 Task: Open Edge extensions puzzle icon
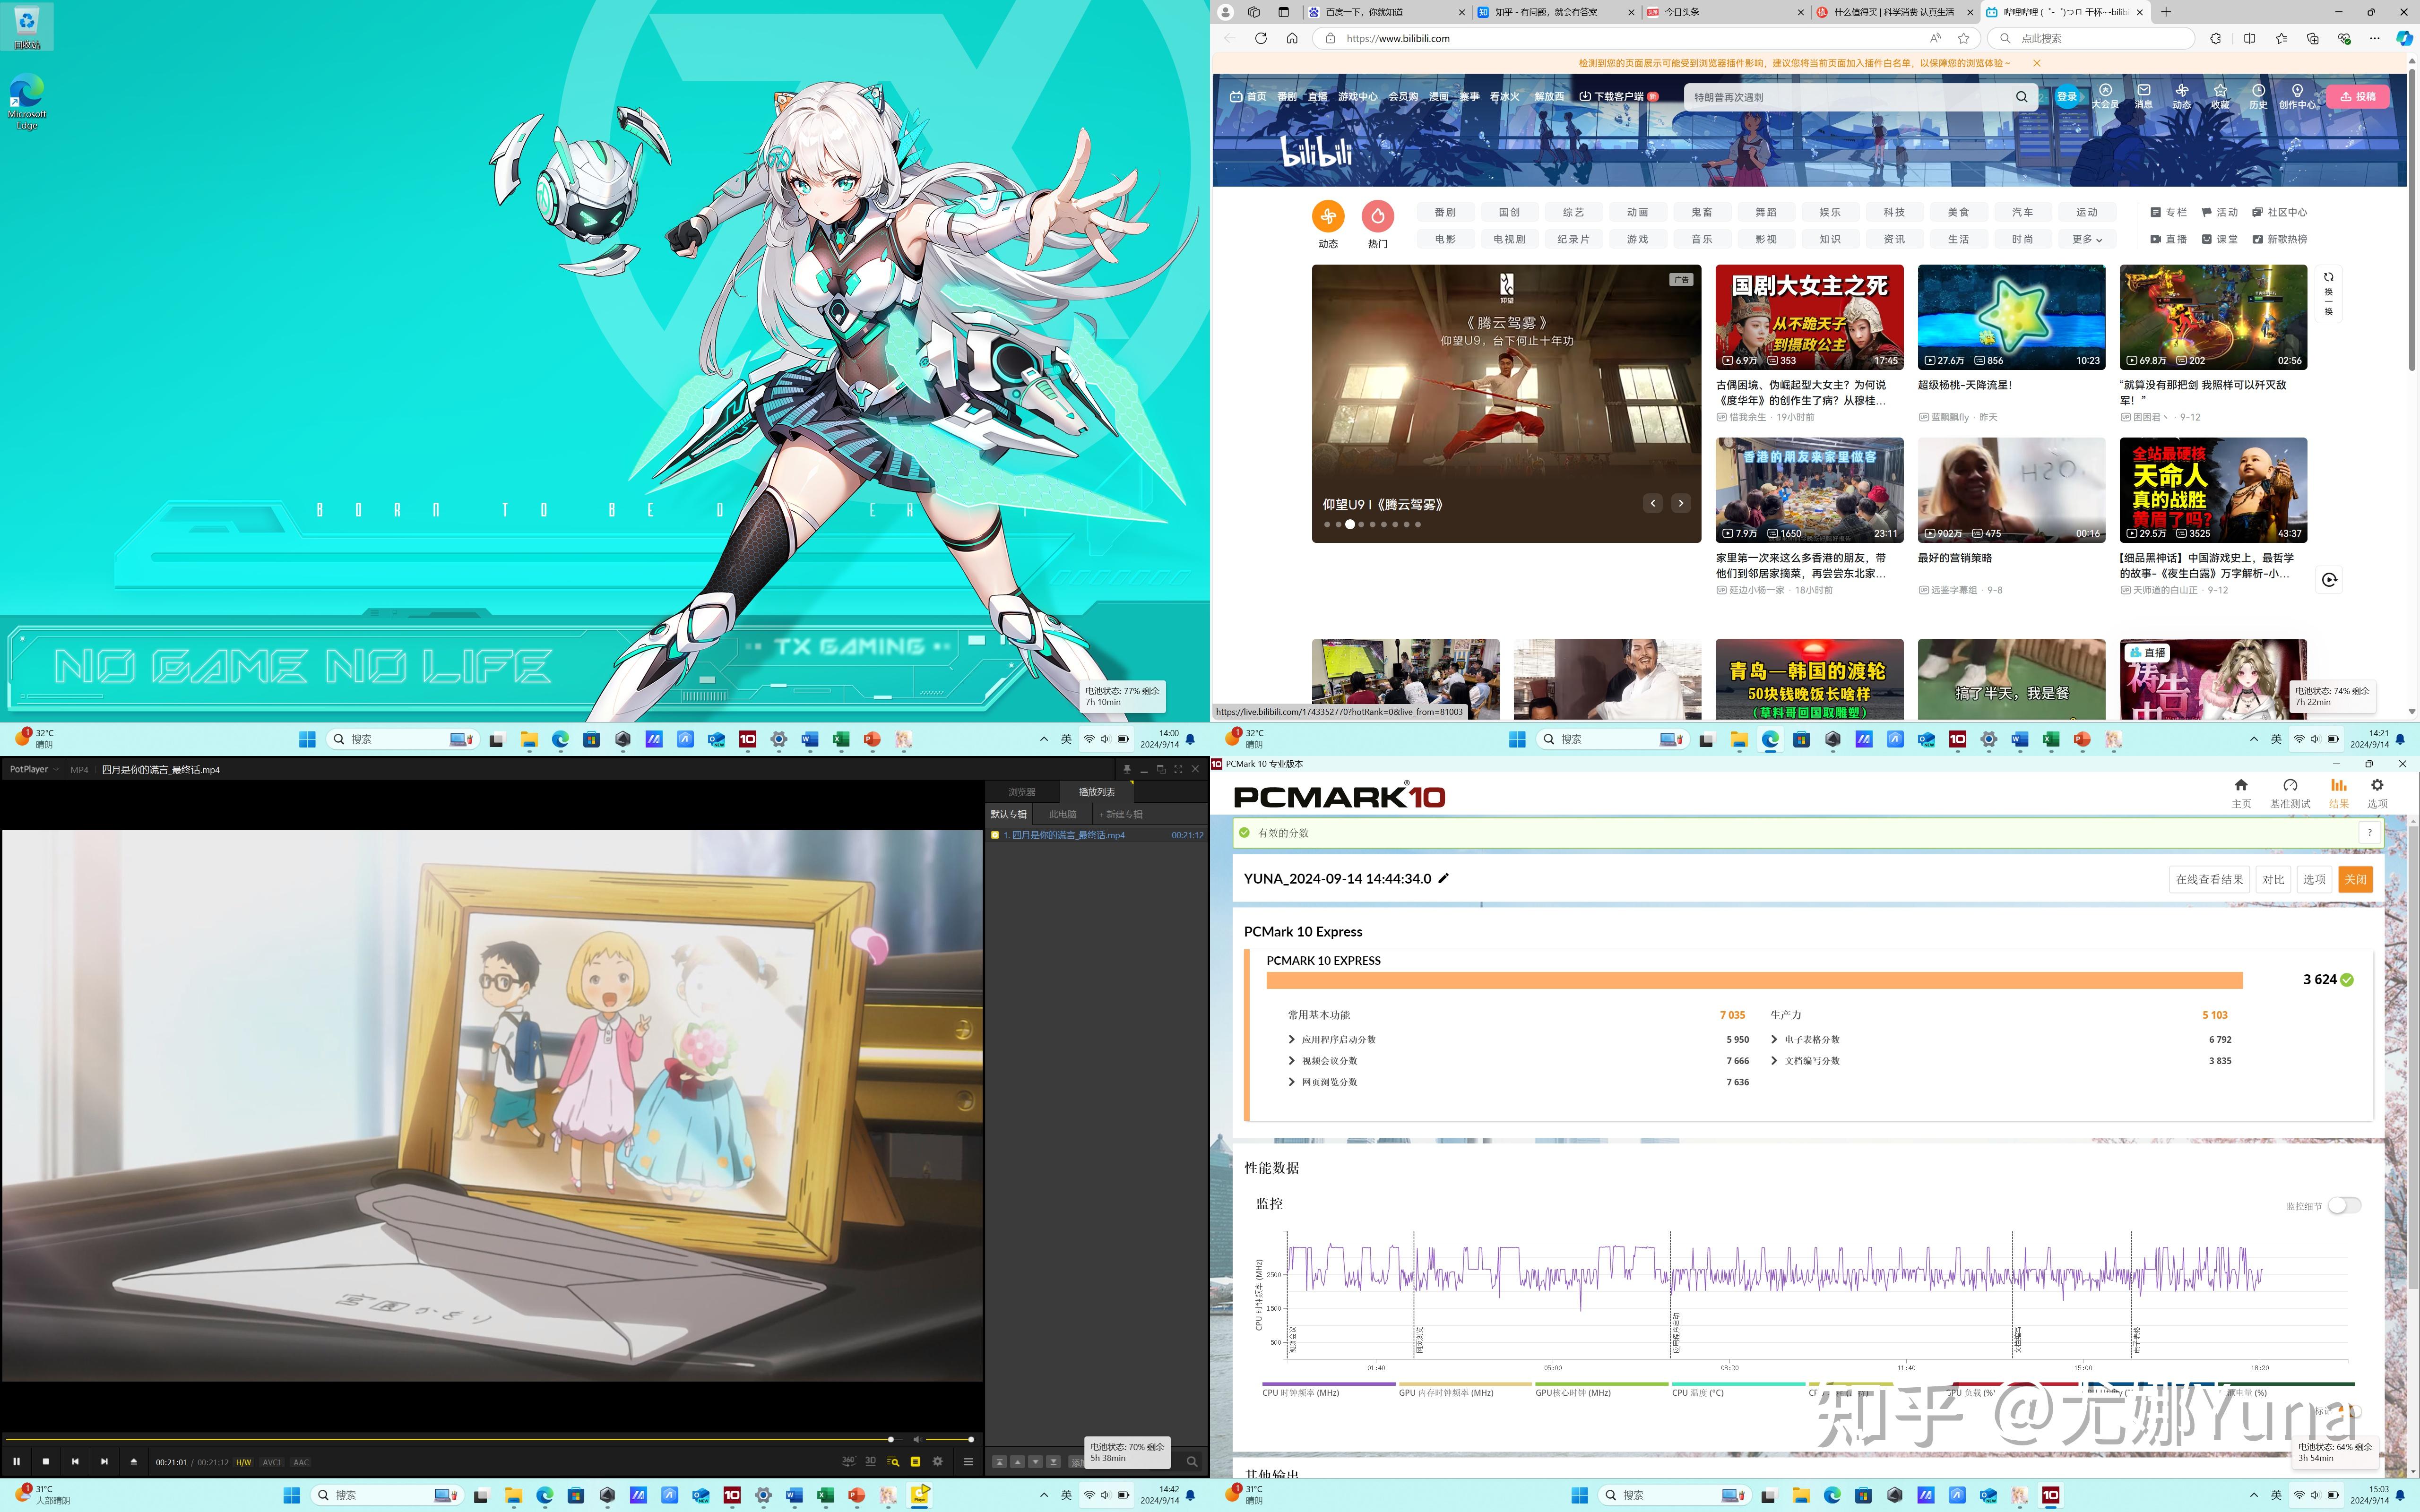[x=2216, y=38]
